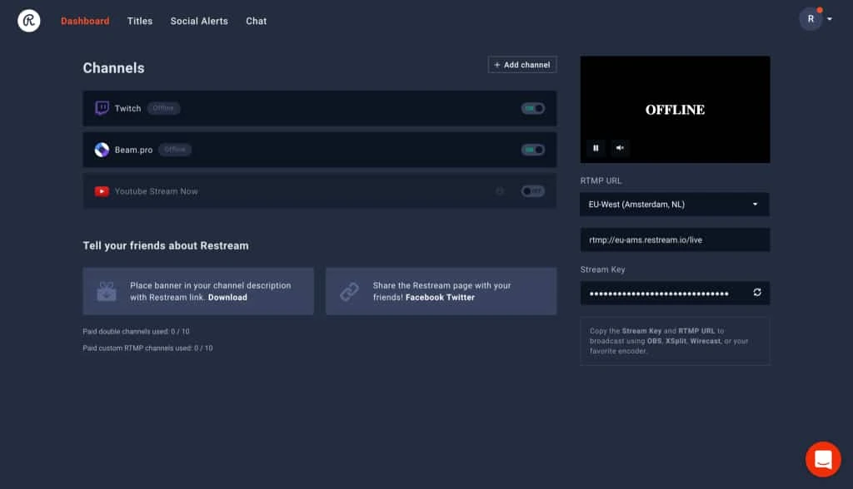Click the user avatar with notification dot
Image resolution: width=853 pixels, height=489 pixels.
(811, 19)
